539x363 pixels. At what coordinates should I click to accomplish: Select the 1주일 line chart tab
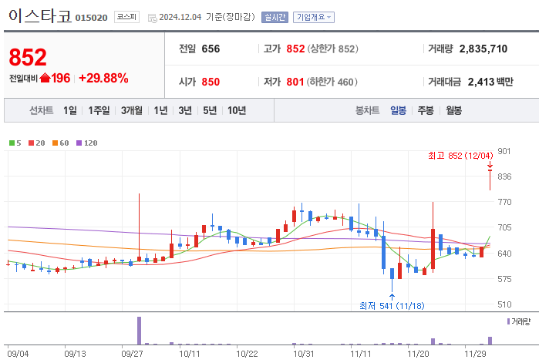coord(99,110)
